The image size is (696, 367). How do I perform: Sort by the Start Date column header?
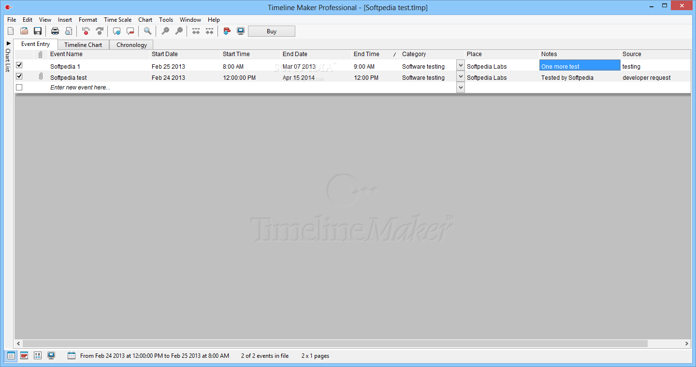(x=185, y=54)
